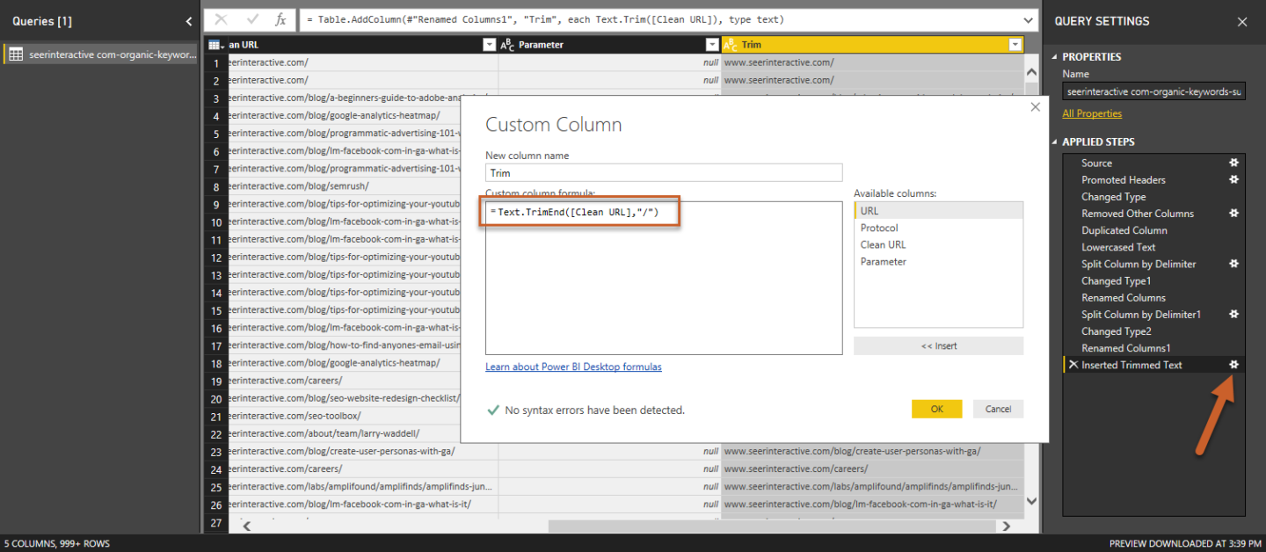1266x552 pixels.
Task: Click the New column name field
Action: coord(664,173)
